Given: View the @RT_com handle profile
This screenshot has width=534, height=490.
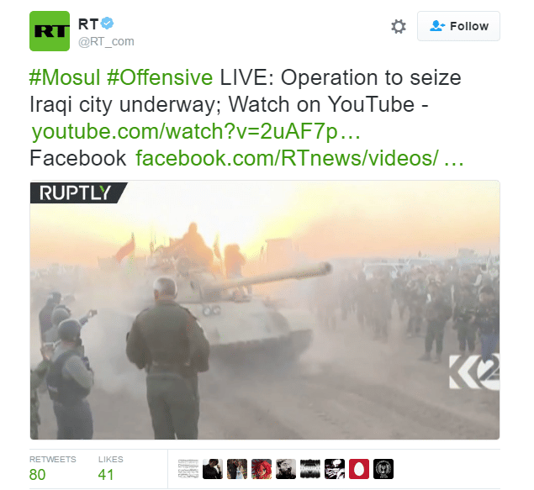Looking at the screenshot, I should pos(106,41).
